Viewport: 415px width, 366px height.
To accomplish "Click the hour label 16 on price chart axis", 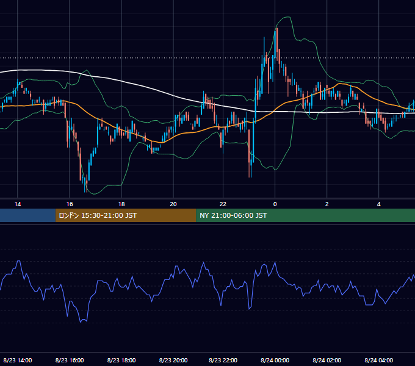I will (x=70, y=204).
